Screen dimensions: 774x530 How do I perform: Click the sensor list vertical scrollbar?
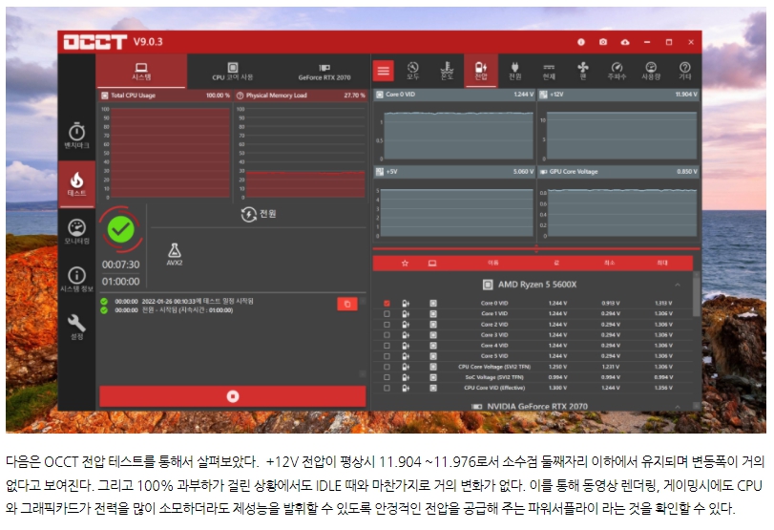click(697, 293)
